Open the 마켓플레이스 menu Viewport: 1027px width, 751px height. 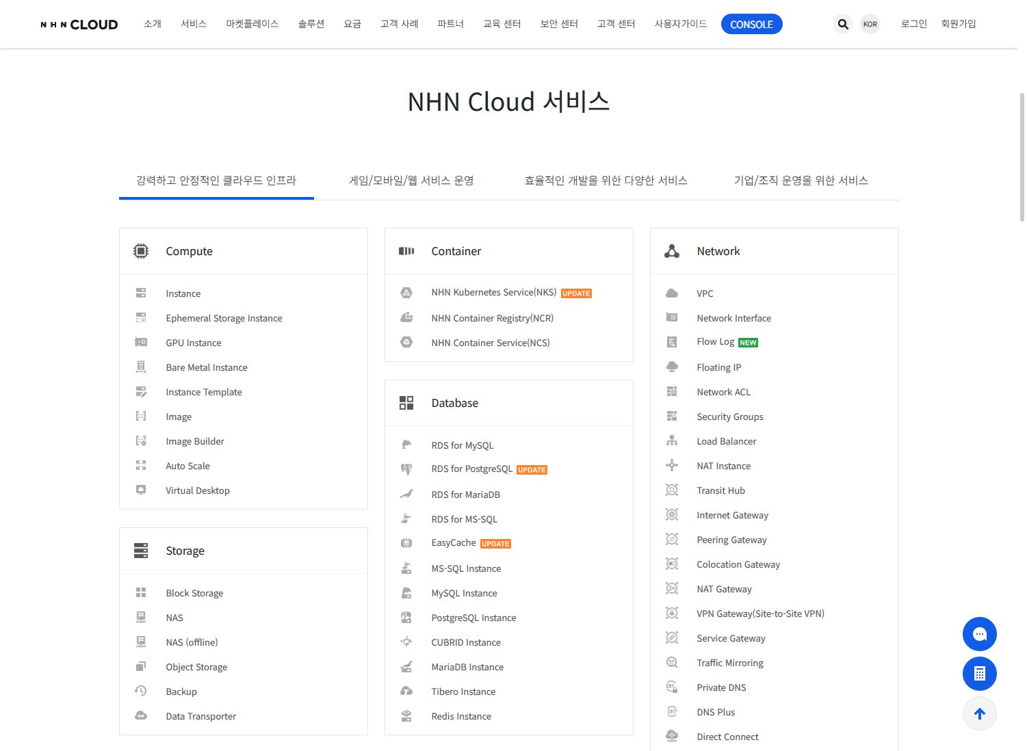(252, 24)
